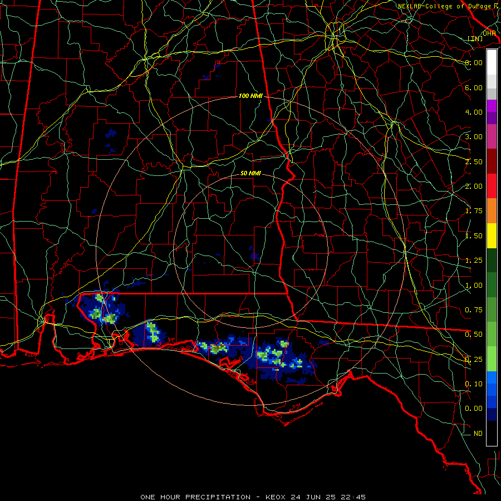Click the 0.75 legend value
The width and height of the screenshot is (501, 501).
(474, 310)
